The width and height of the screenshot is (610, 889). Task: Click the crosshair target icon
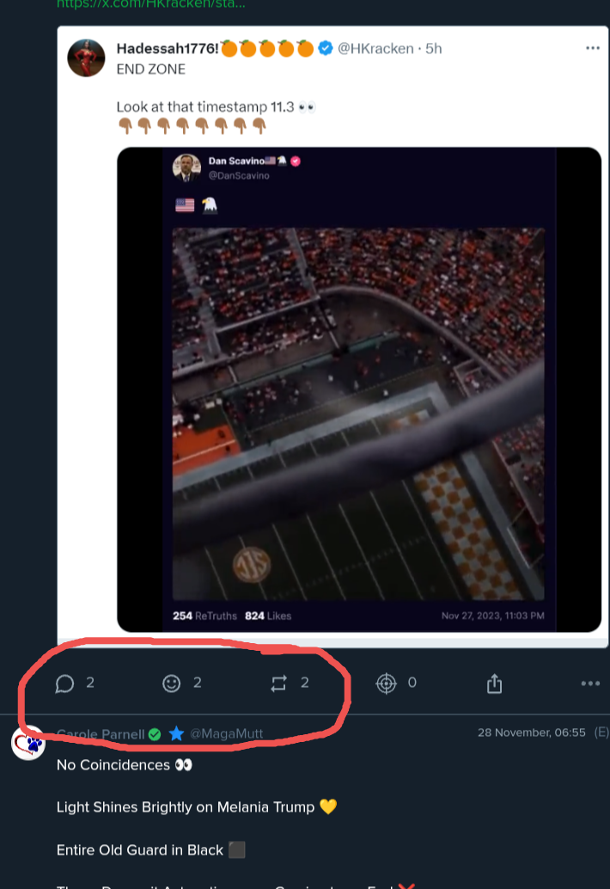coord(387,684)
